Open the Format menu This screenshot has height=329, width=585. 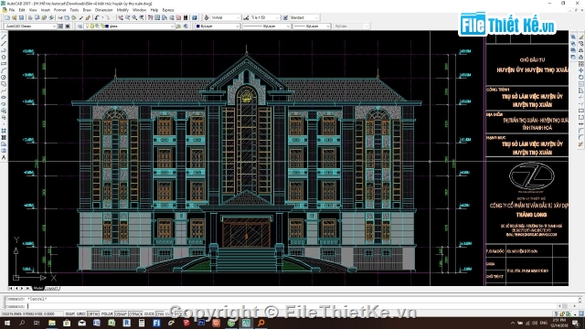pos(59,10)
